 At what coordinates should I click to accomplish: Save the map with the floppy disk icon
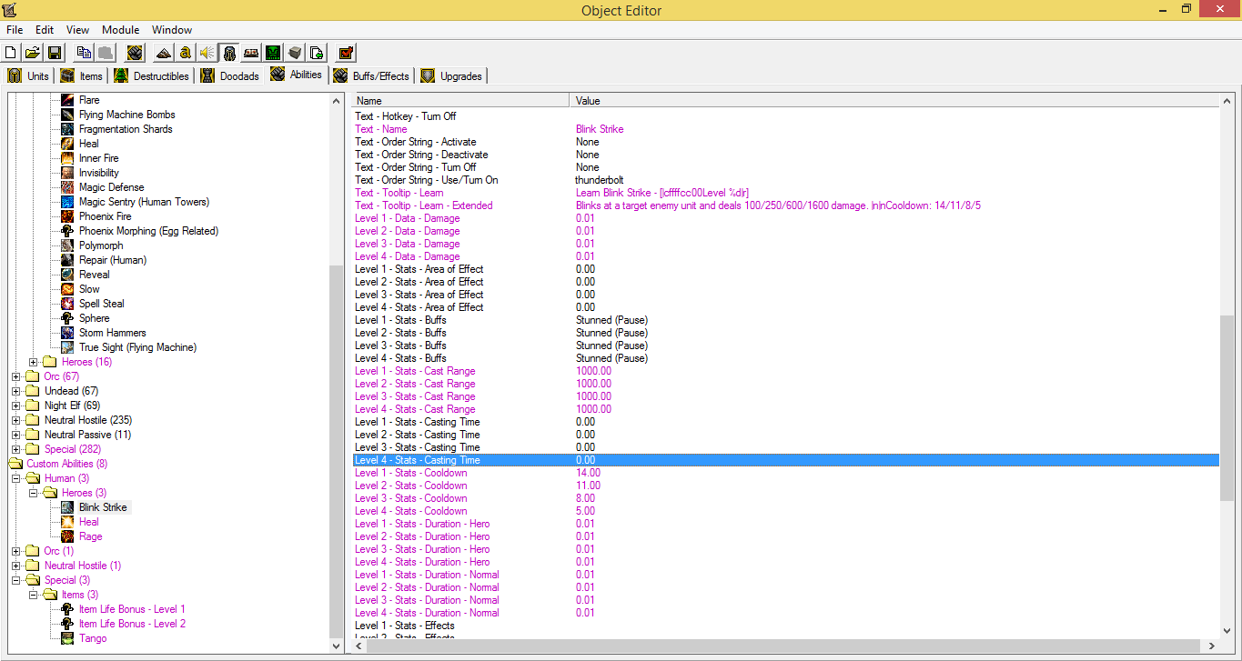55,53
